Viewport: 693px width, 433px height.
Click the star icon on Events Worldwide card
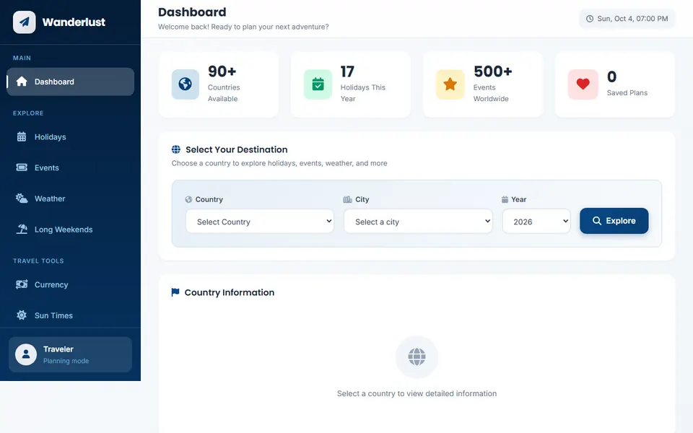point(450,84)
